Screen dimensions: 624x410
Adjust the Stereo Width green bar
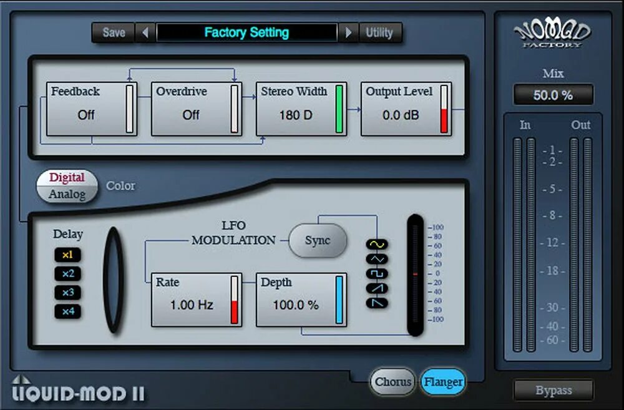[339, 109]
